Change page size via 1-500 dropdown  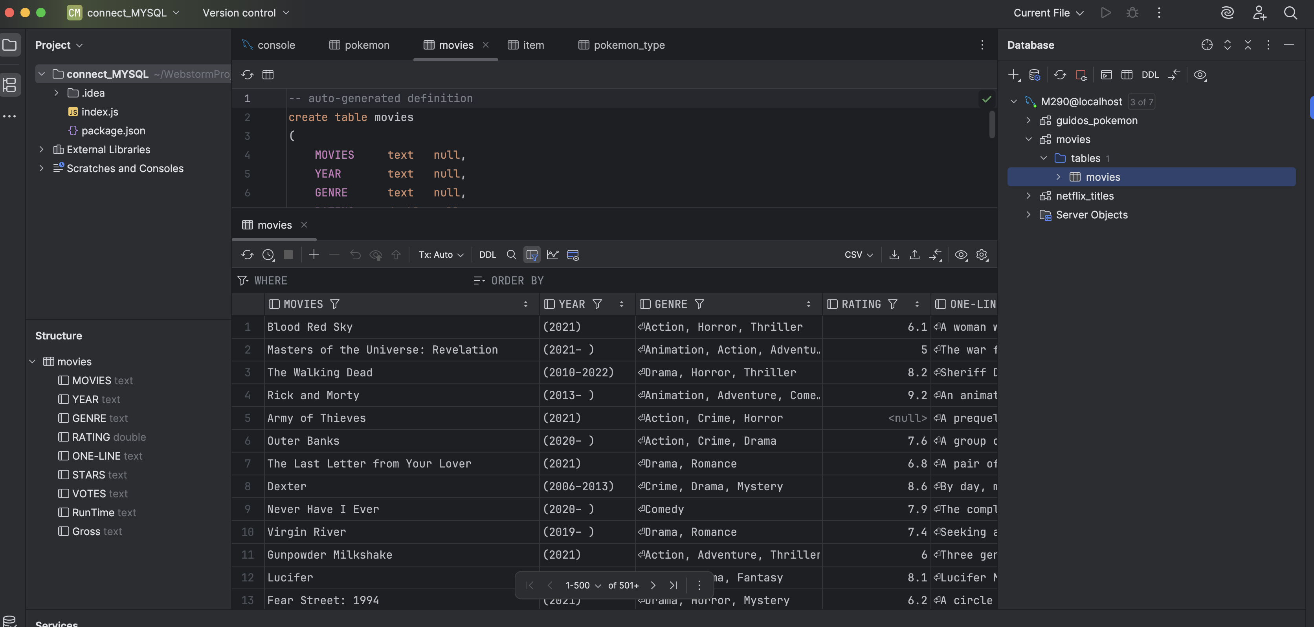[583, 585]
